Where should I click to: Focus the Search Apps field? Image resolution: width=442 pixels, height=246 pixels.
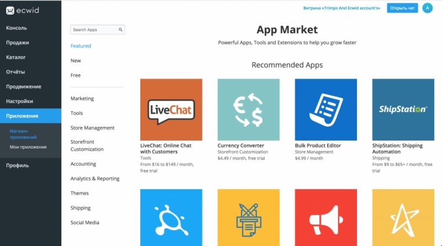tap(98, 30)
